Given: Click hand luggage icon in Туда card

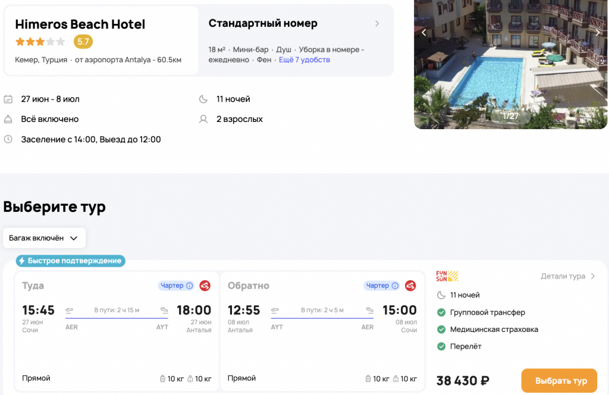Looking at the screenshot, I should pos(190,379).
